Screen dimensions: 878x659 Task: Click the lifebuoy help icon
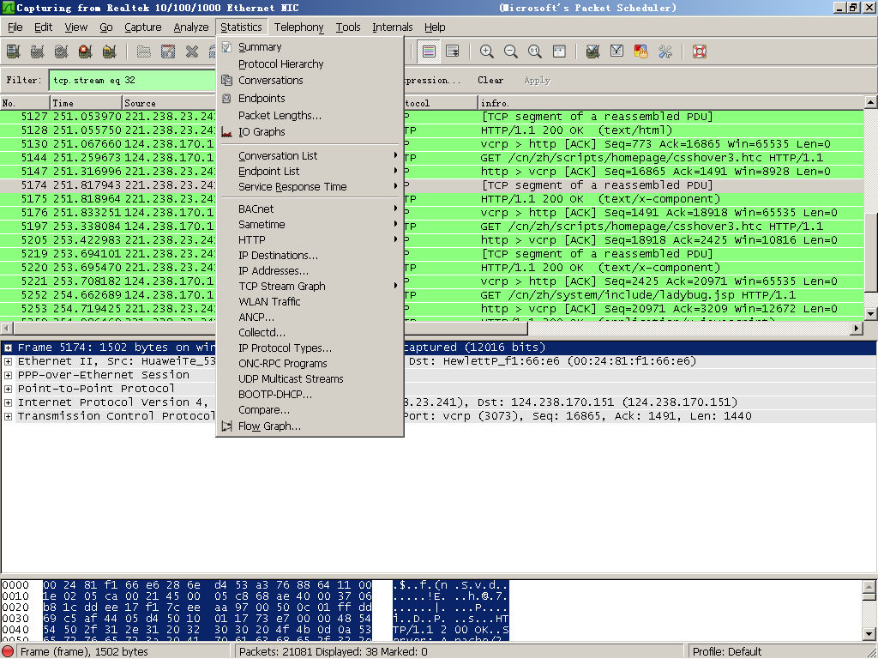(699, 51)
